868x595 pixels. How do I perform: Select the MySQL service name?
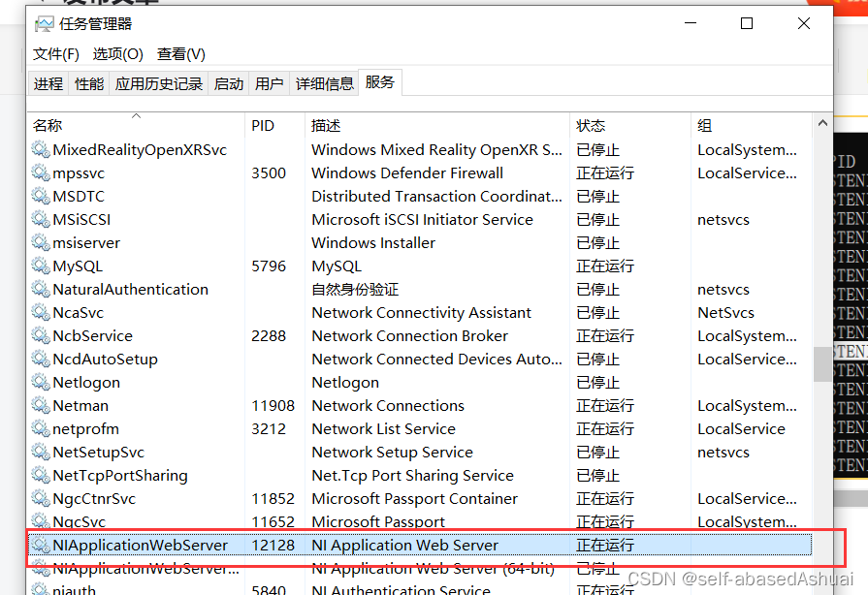[78, 266]
